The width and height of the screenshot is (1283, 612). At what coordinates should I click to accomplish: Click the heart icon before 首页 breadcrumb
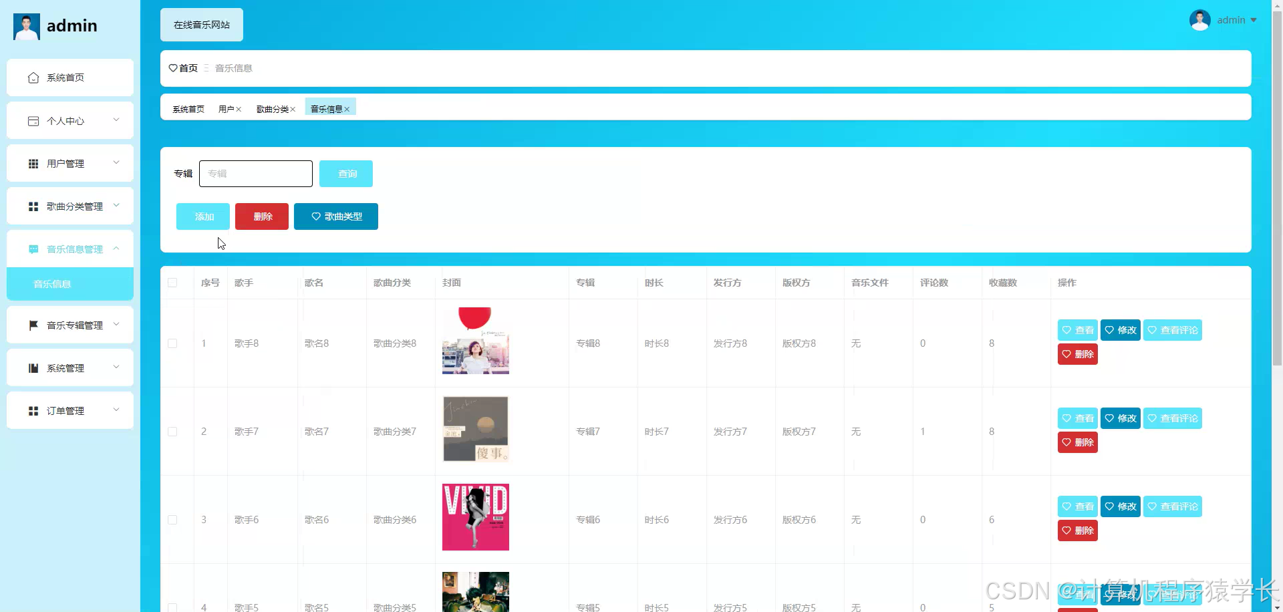(173, 68)
